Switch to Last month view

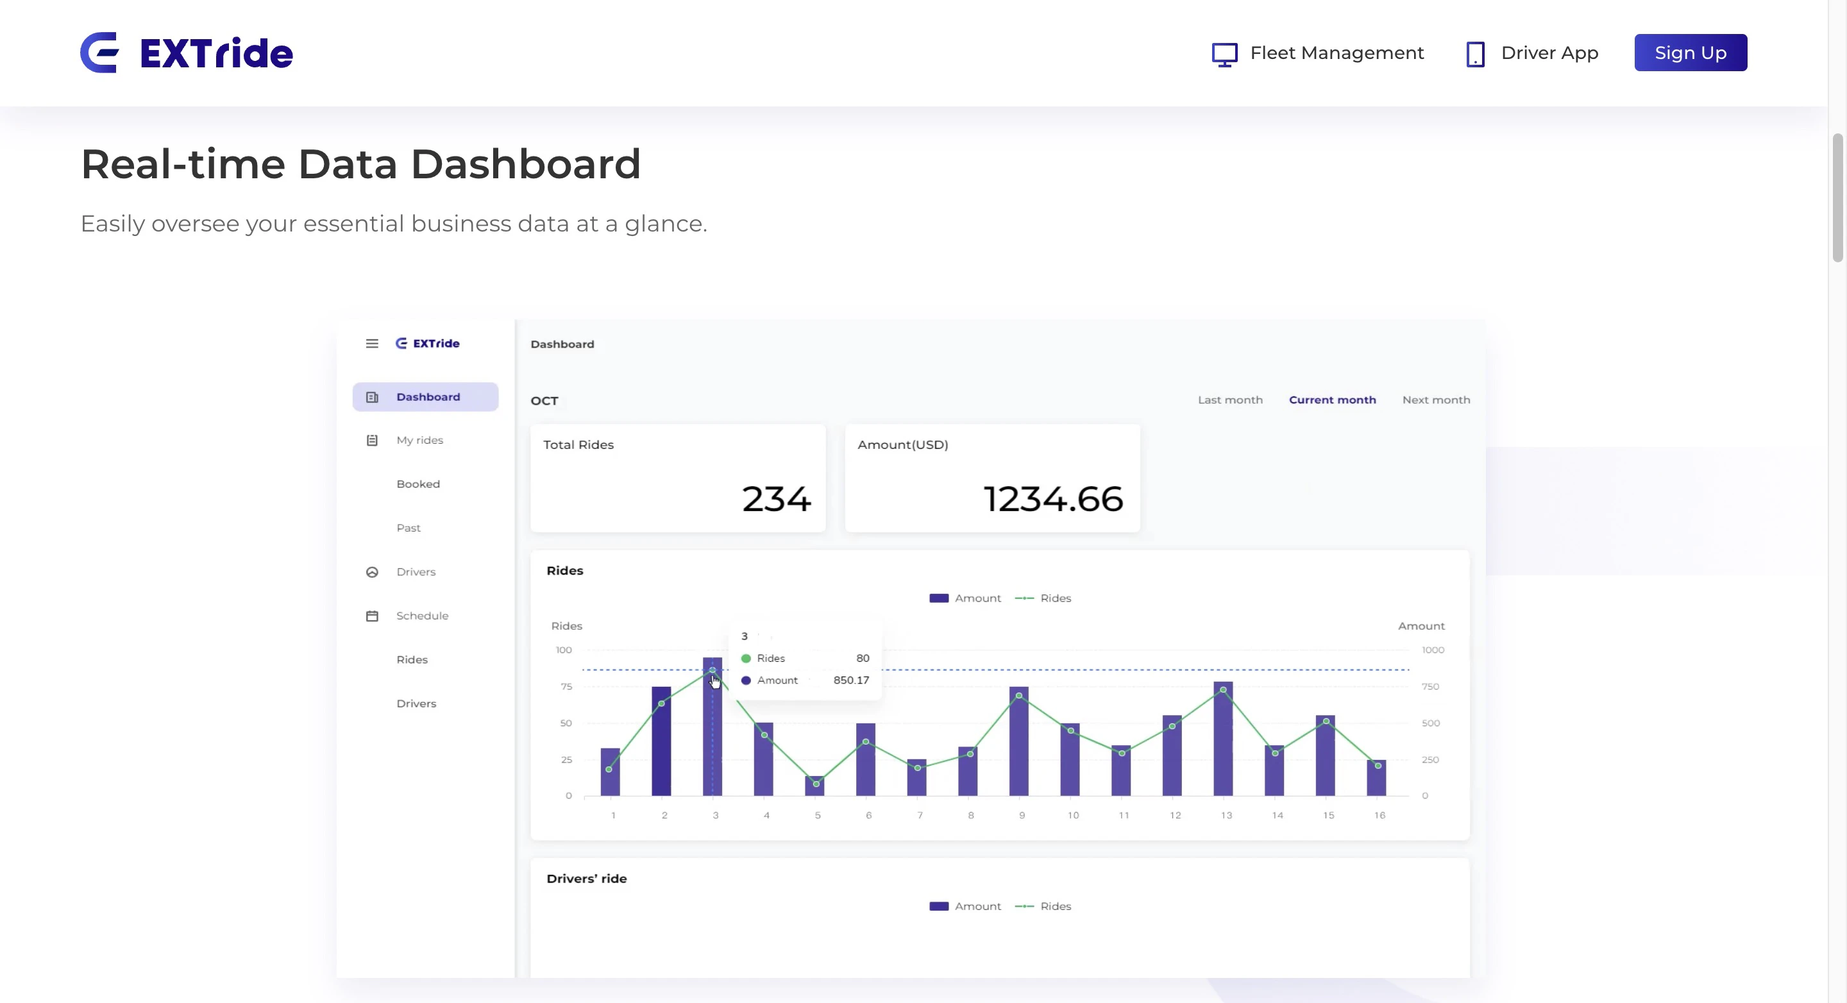tap(1229, 400)
